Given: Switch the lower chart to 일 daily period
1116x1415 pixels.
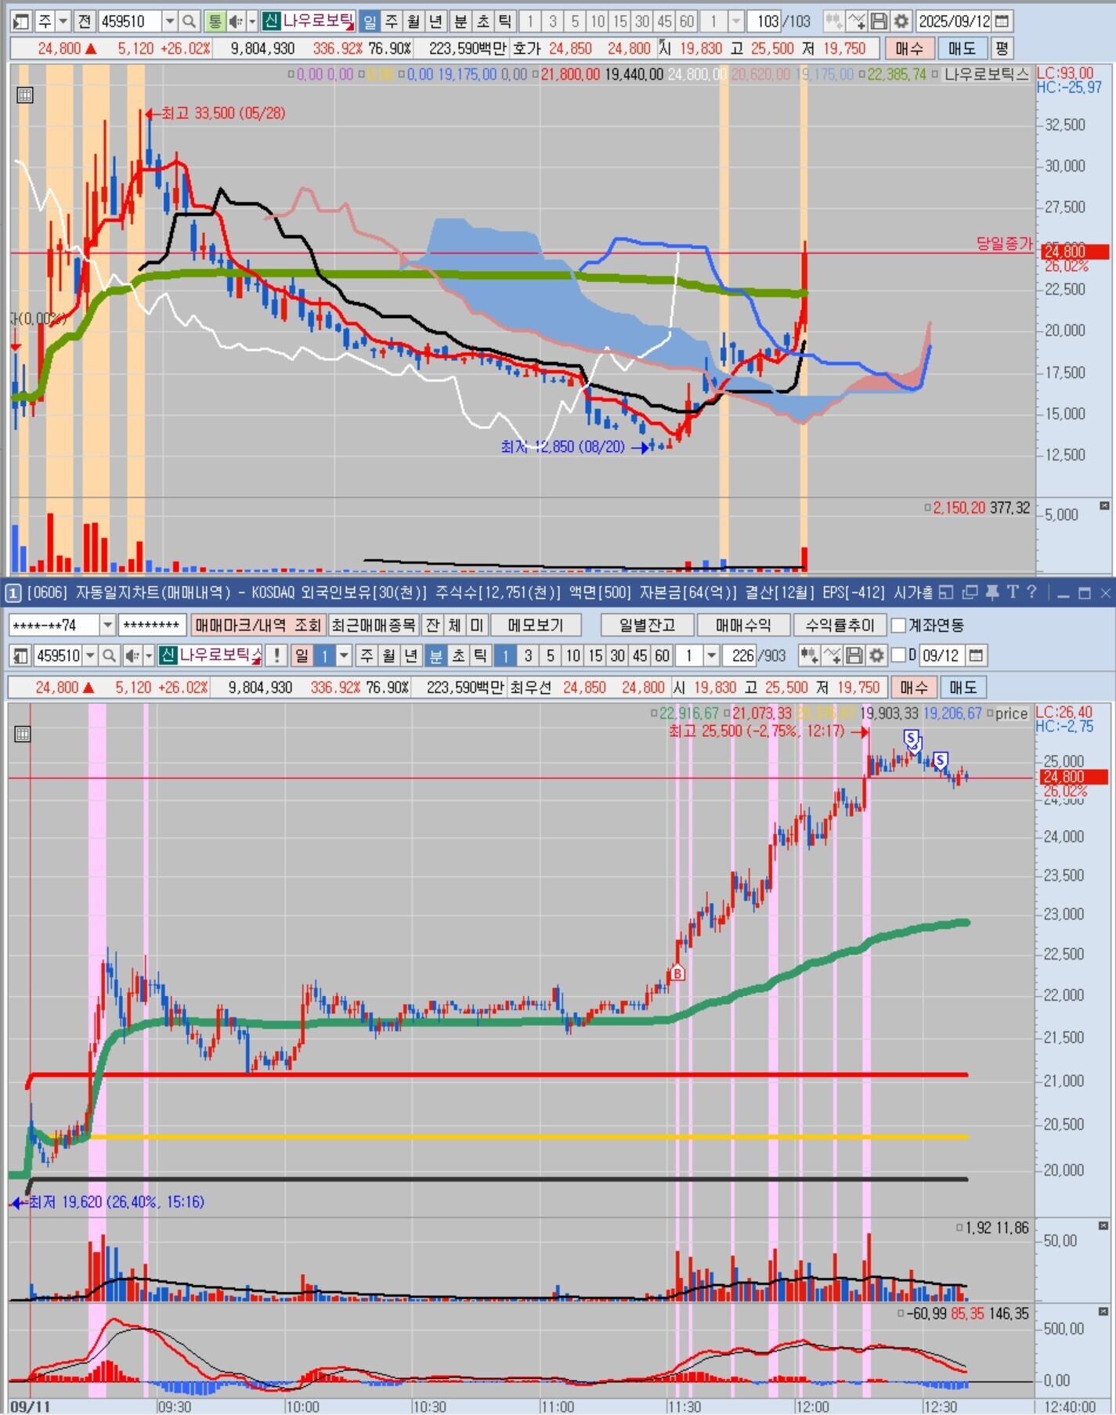Looking at the screenshot, I should [302, 655].
